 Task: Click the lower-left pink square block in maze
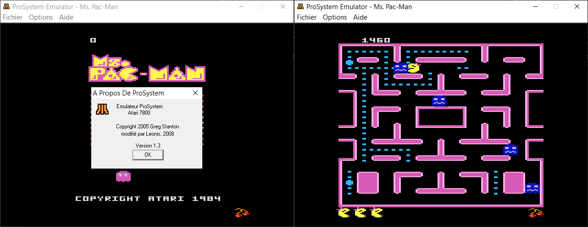pyautogui.click(x=368, y=182)
